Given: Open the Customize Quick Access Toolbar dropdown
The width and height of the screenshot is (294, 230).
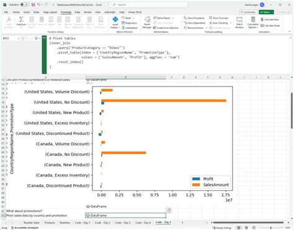Looking at the screenshot, I should [x=53, y=4].
